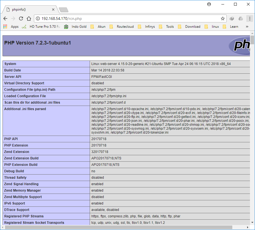This screenshot has height=230, width=255.
Task: Click the Zend Signal Handling label
Action: [21, 184]
